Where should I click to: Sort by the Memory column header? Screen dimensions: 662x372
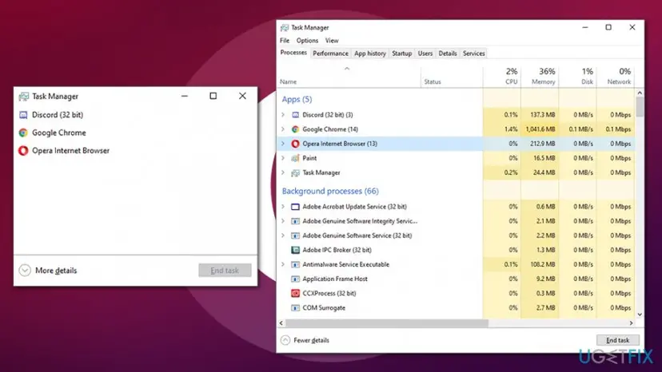540,77
